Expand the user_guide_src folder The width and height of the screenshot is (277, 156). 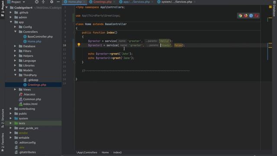(11, 128)
